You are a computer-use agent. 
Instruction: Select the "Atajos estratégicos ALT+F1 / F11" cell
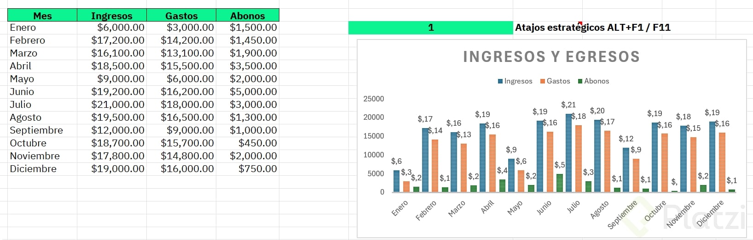(593, 28)
